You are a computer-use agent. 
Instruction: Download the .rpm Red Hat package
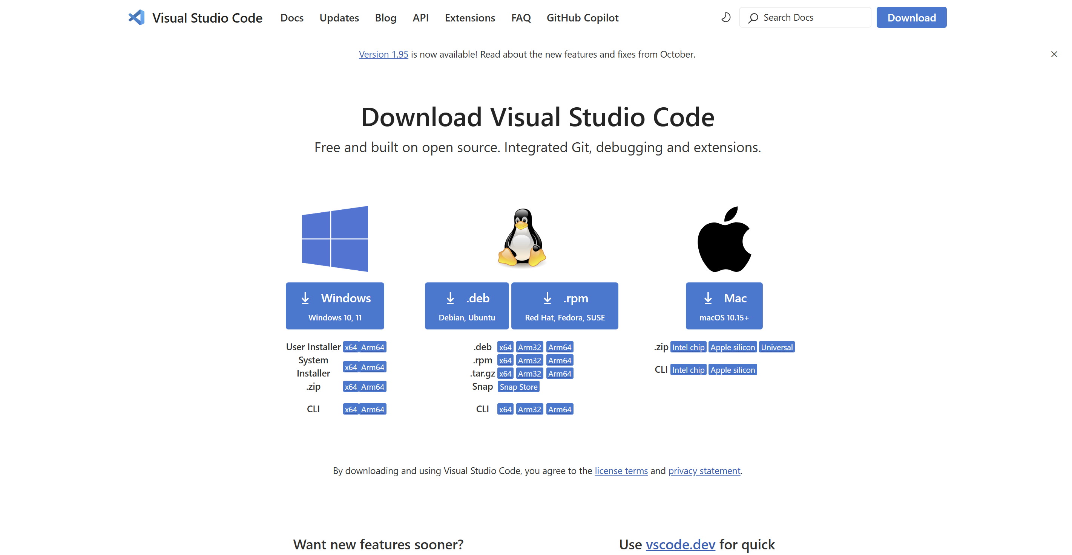(564, 306)
